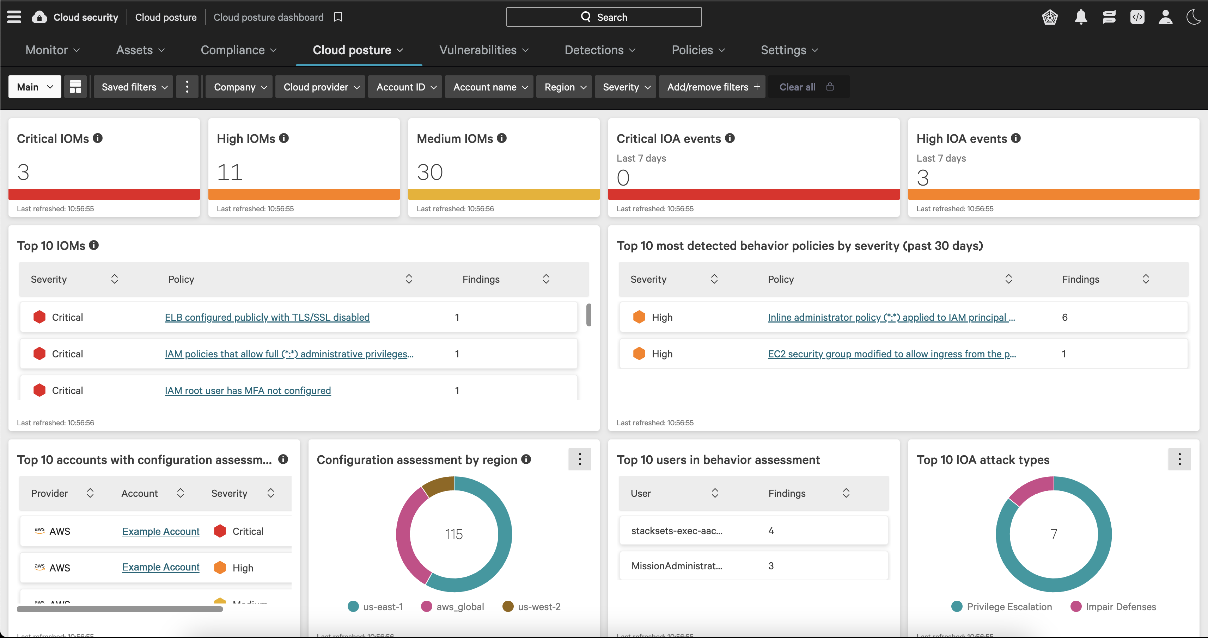The image size is (1208, 638).
Task: Open the hamburger navigation menu
Action: tap(14, 17)
